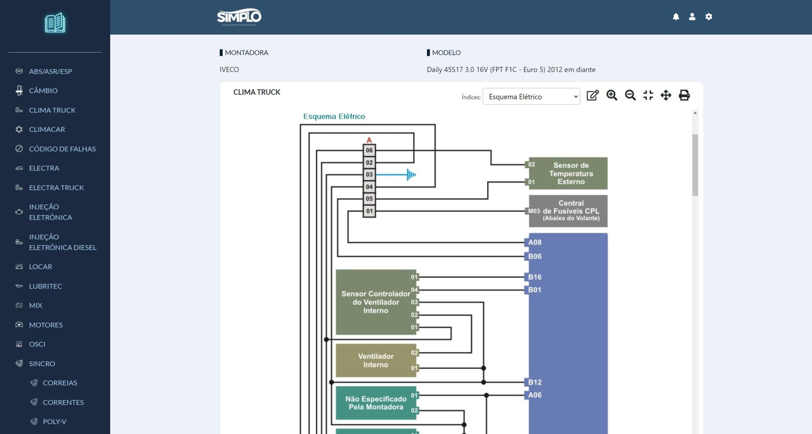Click the compress fullscreen icon
Viewport: 812px width, 434px height.
coord(648,95)
